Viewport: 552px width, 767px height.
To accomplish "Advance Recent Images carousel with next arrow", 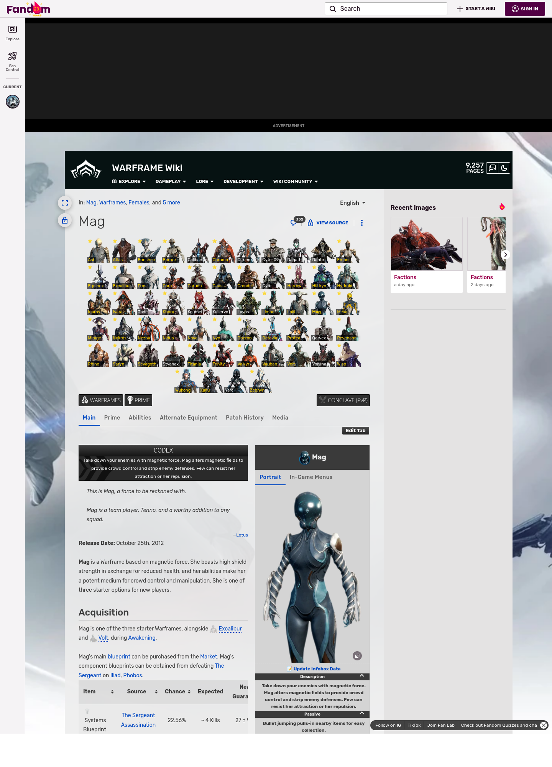I will 505,255.
